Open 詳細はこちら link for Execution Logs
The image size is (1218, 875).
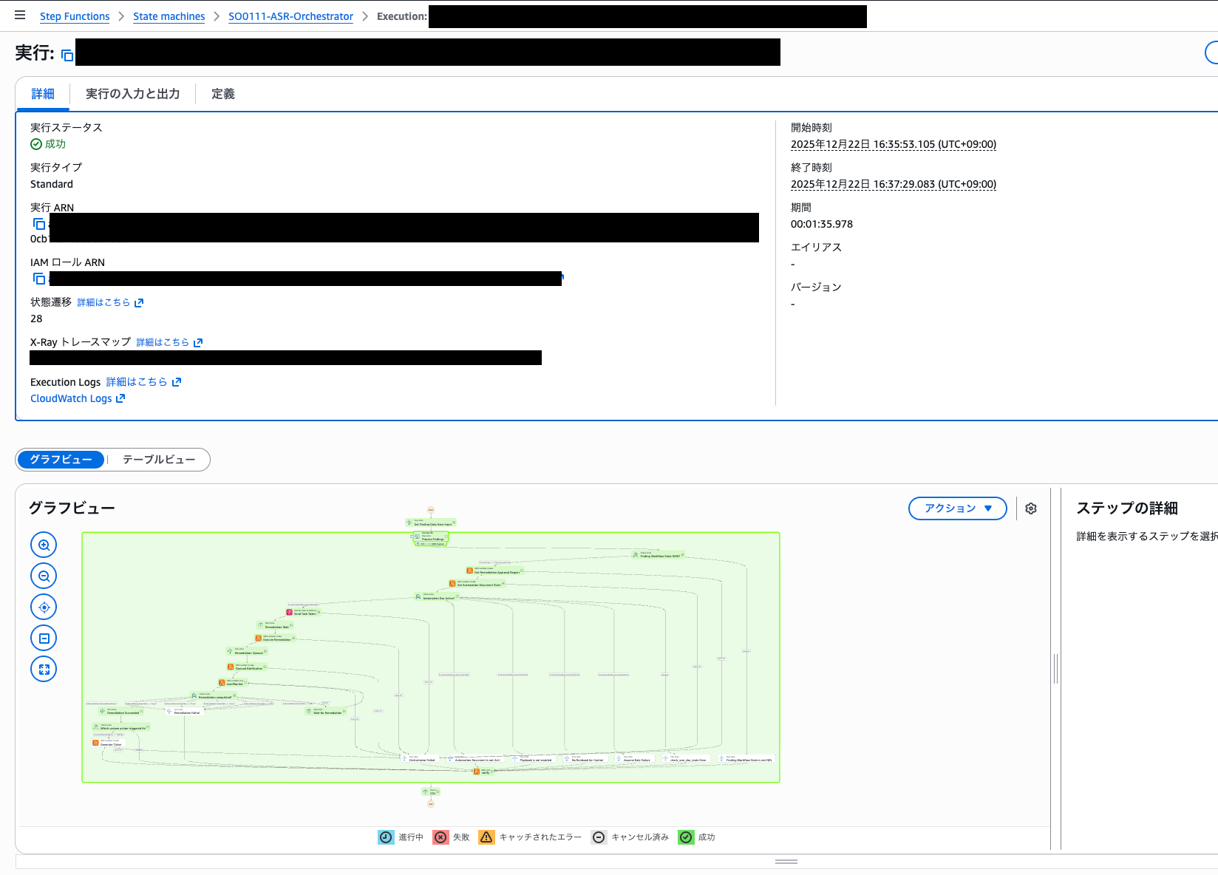pyautogui.click(x=143, y=382)
